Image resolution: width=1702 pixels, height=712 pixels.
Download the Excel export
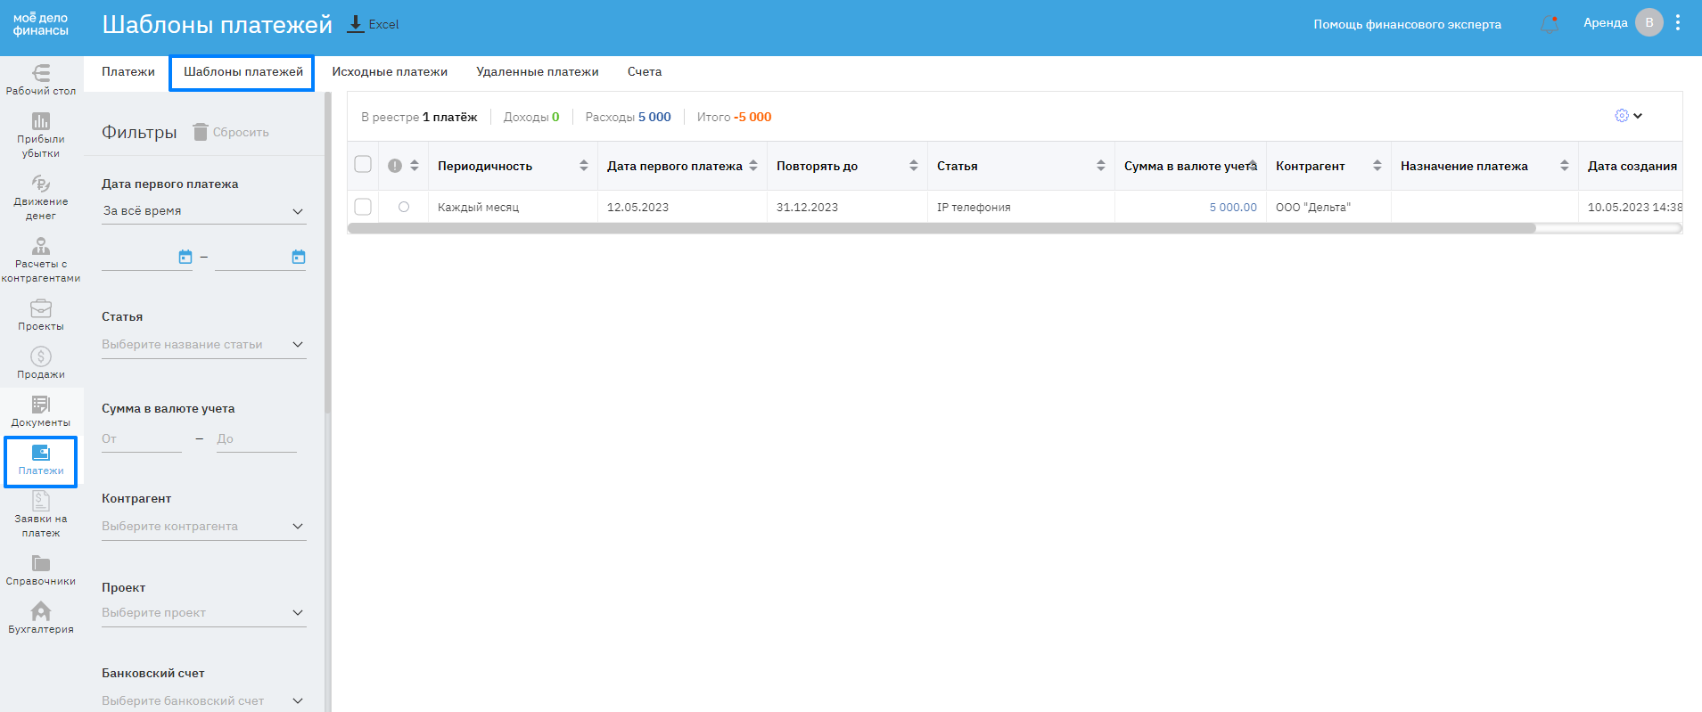pos(374,24)
